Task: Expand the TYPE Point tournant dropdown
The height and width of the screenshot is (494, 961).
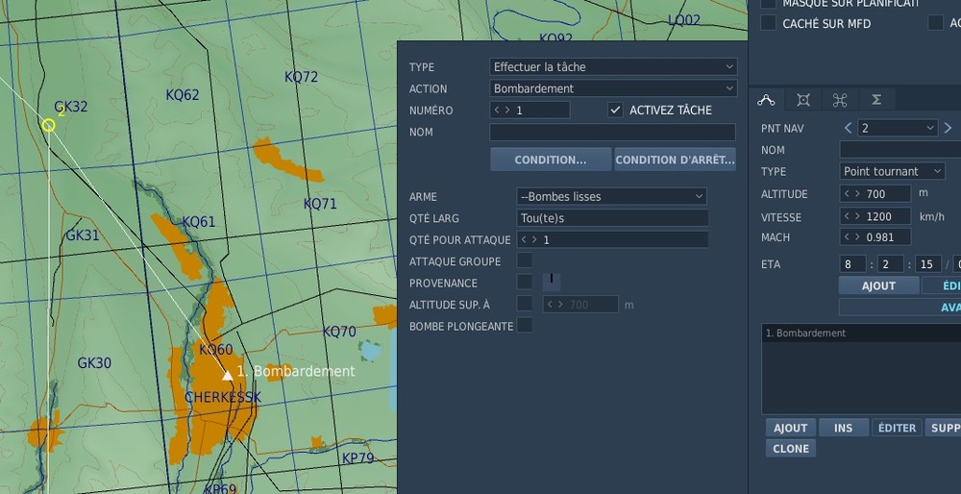Action: coord(893,171)
